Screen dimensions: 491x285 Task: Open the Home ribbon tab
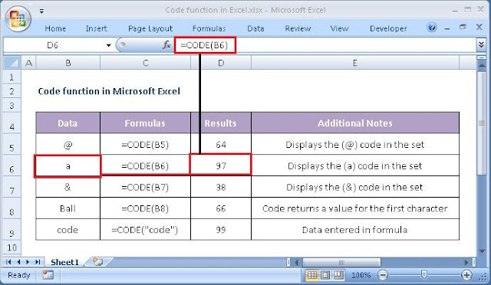tap(55, 28)
